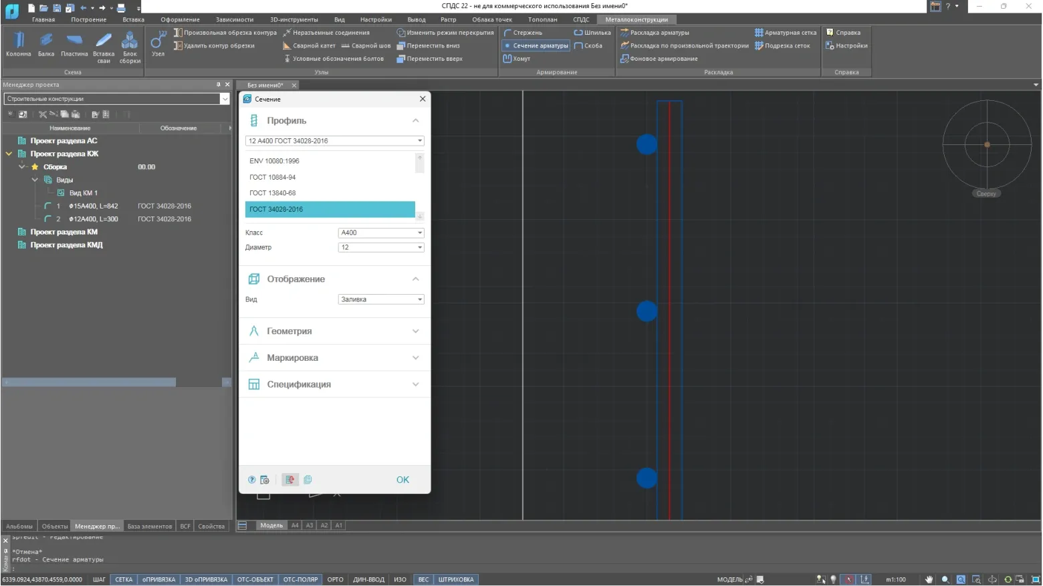Open Настройки in the Справка group
Image resolution: width=1043 pixels, height=586 pixels.
(846, 46)
